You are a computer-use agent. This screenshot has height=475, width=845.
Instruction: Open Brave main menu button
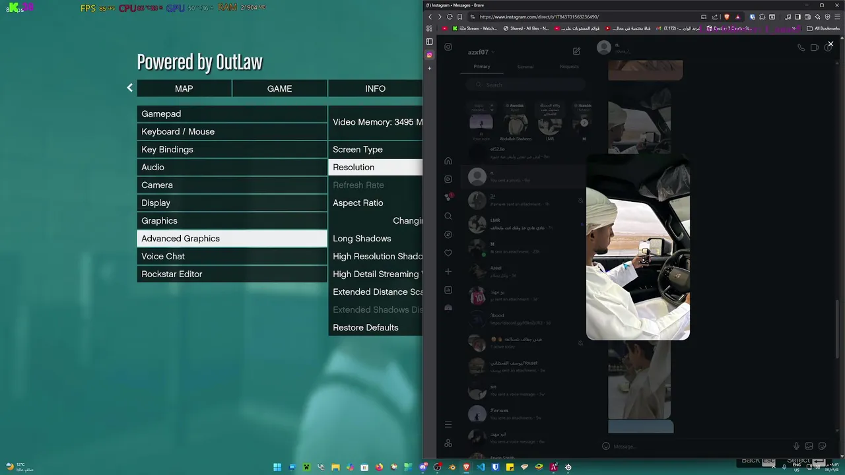[838, 16]
